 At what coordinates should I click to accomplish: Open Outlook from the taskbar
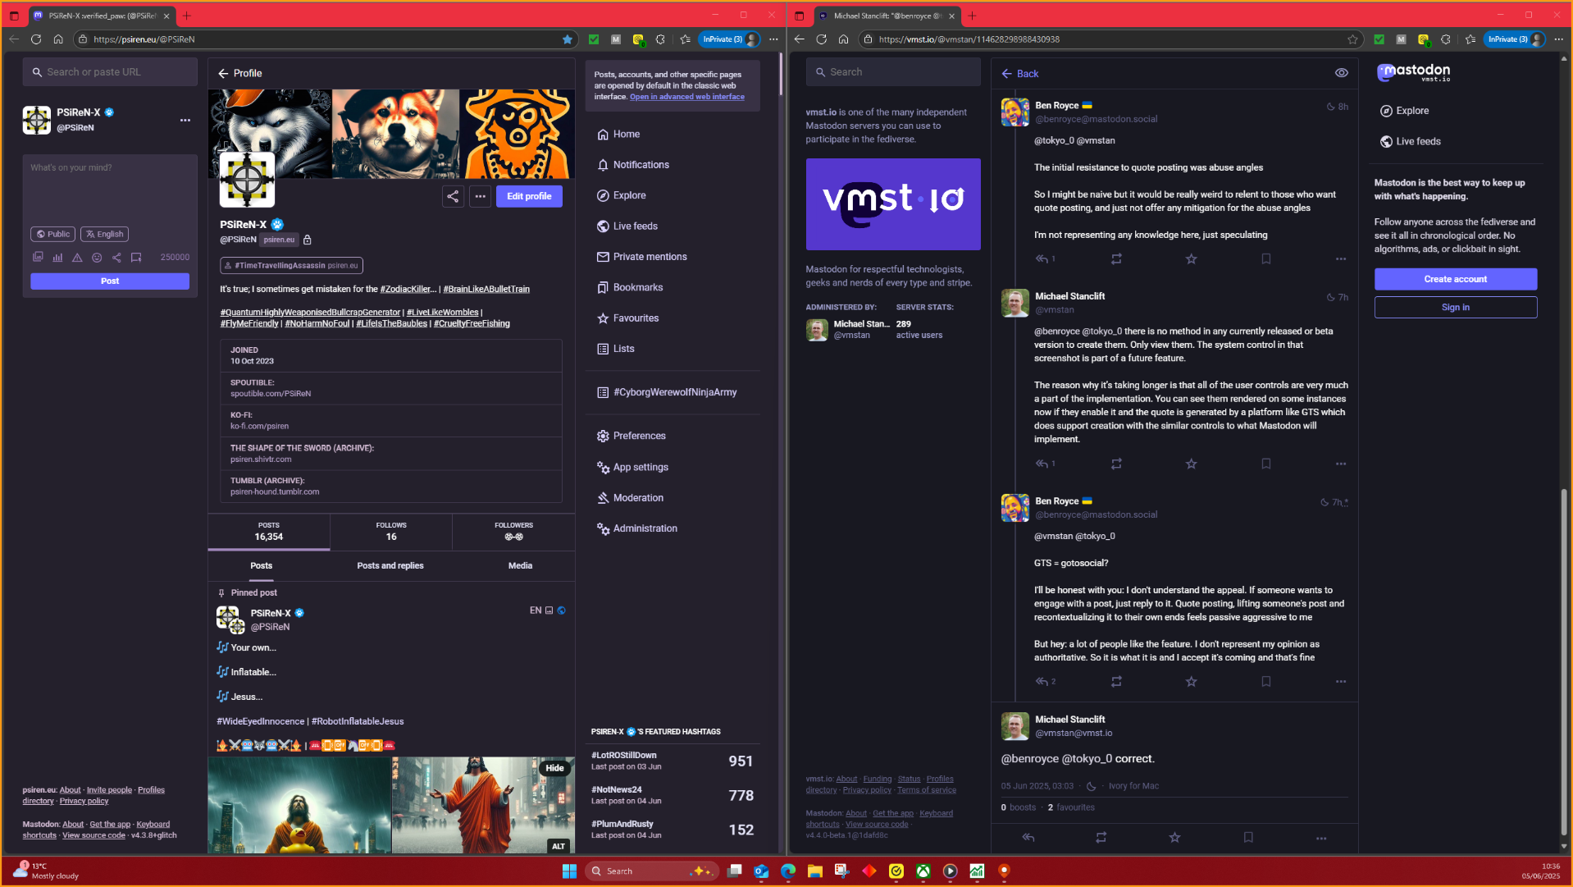(x=761, y=871)
